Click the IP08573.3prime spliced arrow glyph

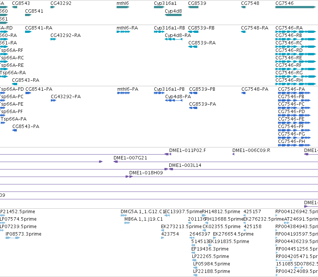[x=13, y=238]
